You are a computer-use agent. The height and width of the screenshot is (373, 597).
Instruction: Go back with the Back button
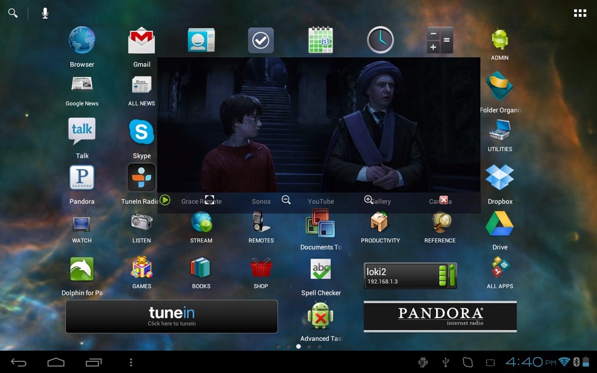click(x=18, y=363)
